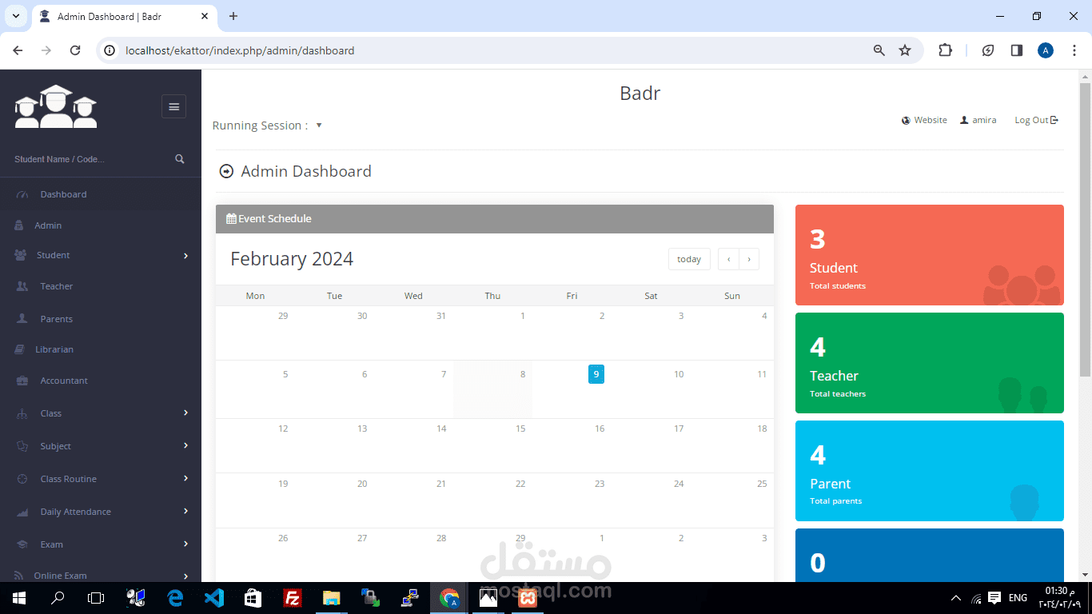Click the user icon beside amira
Viewport: 1092px width, 614px height.
point(964,120)
